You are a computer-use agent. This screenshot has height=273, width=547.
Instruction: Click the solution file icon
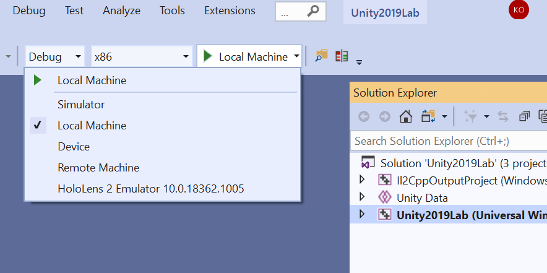[x=368, y=162]
